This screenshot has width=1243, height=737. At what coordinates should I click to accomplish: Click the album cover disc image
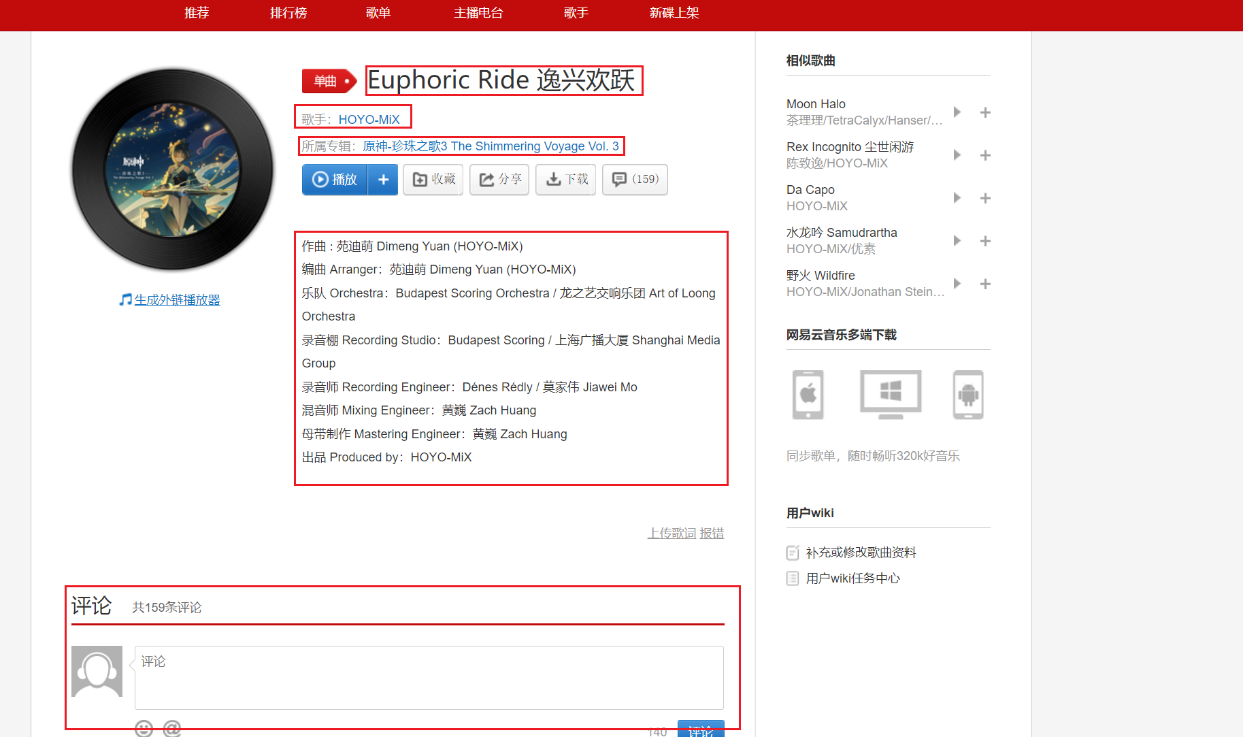pyautogui.click(x=173, y=169)
